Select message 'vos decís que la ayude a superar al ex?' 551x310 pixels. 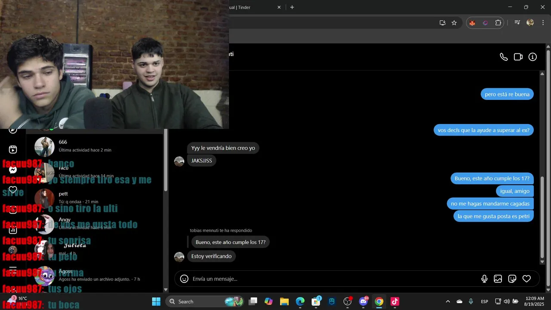(x=483, y=130)
